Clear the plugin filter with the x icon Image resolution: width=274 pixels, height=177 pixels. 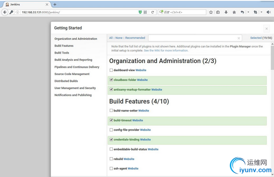239,38
